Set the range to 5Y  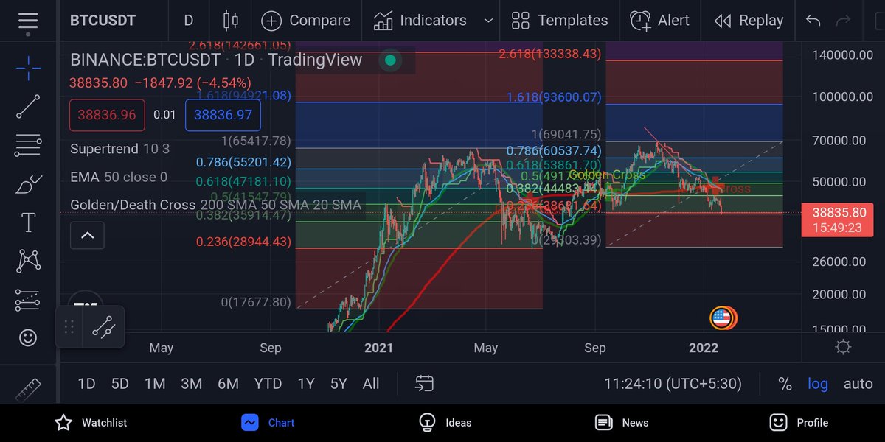[339, 384]
